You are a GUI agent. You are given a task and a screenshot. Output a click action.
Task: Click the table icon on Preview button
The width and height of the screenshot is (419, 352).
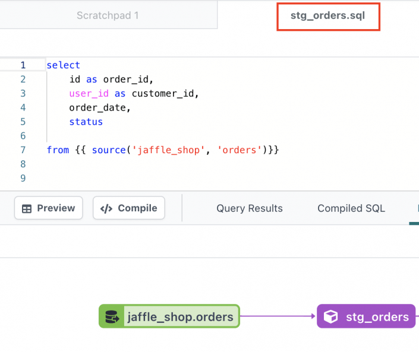(x=27, y=208)
